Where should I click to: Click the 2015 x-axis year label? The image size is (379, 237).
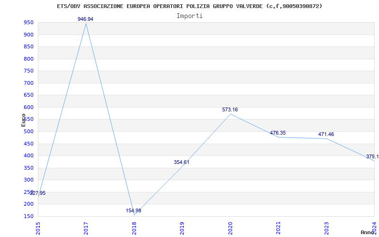pyautogui.click(x=38, y=228)
